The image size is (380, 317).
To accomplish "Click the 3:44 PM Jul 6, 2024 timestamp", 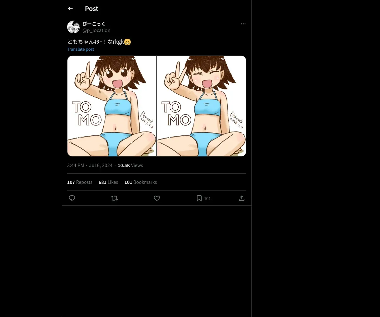I will (x=90, y=165).
